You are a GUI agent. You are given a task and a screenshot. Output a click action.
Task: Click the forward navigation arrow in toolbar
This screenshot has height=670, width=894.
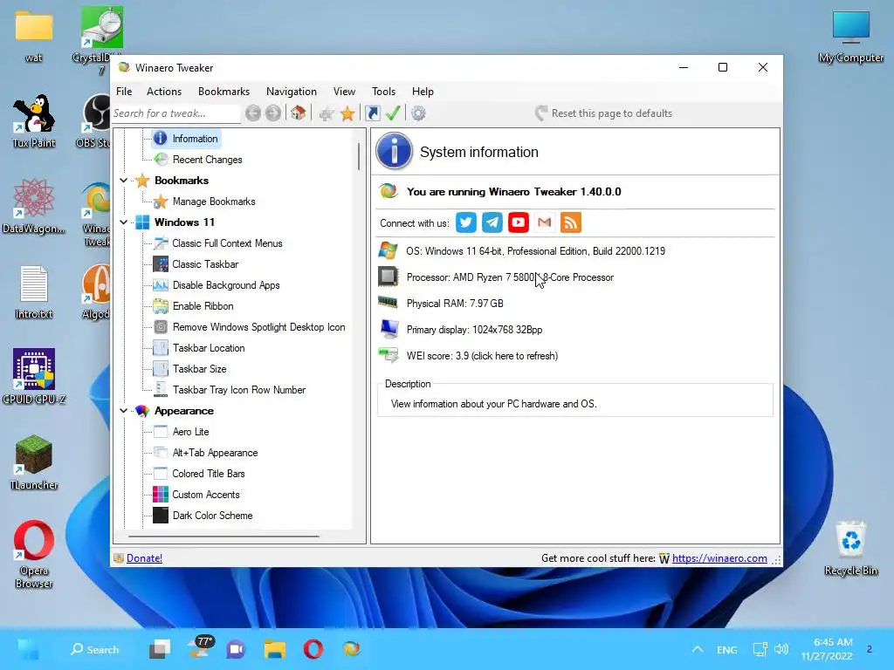click(273, 113)
